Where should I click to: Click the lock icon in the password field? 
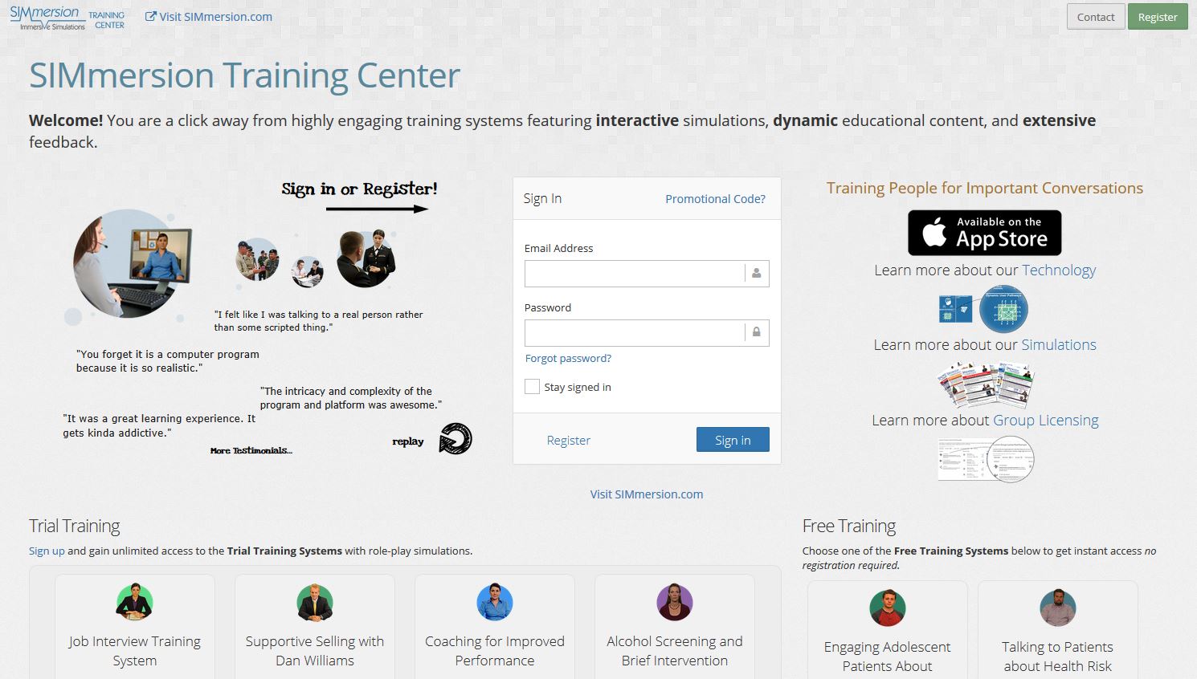(x=756, y=332)
